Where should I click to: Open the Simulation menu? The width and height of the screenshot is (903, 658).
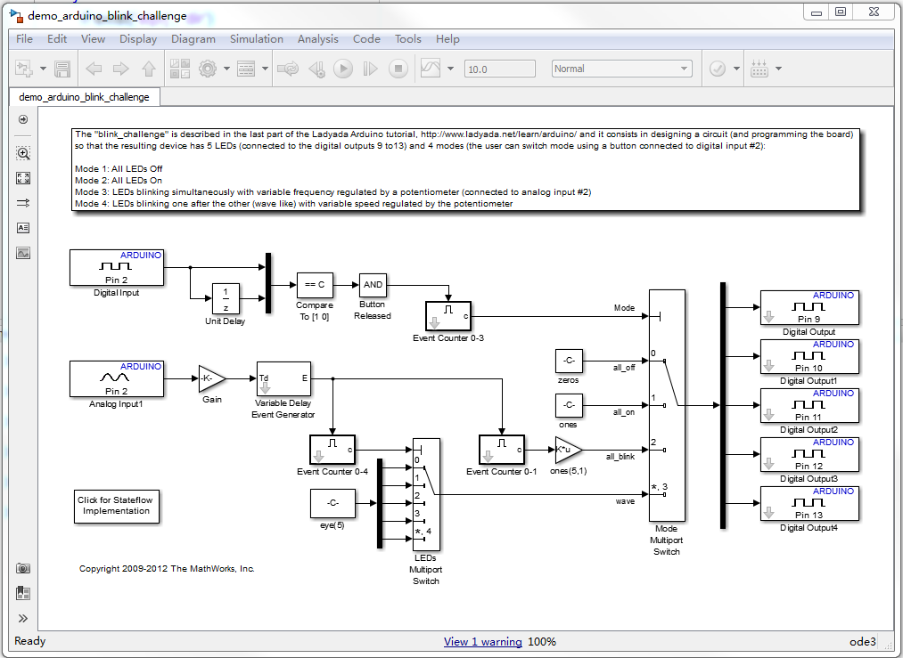[256, 38]
